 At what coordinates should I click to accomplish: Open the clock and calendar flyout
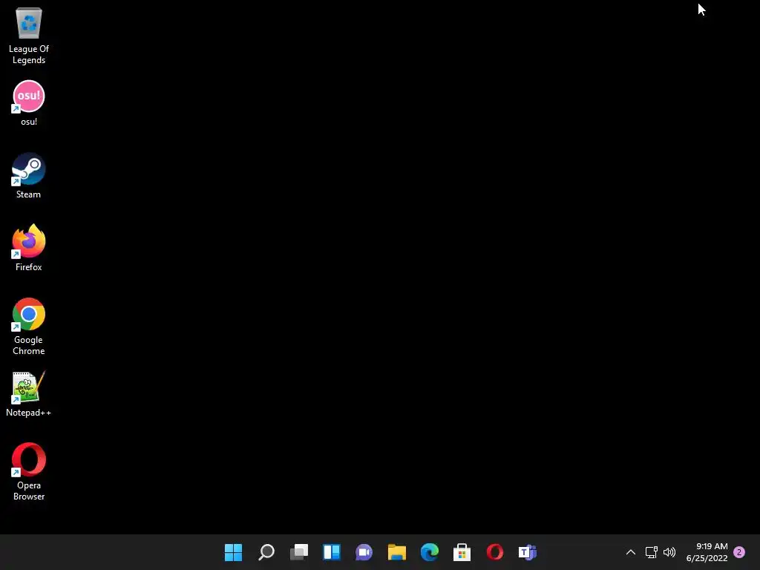pyautogui.click(x=707, y=552)
